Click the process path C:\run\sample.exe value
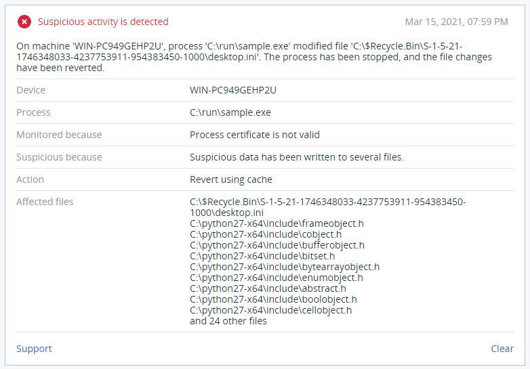Image resolution: width=530 pixels, height=369 pixels. [x=230, y=112]
